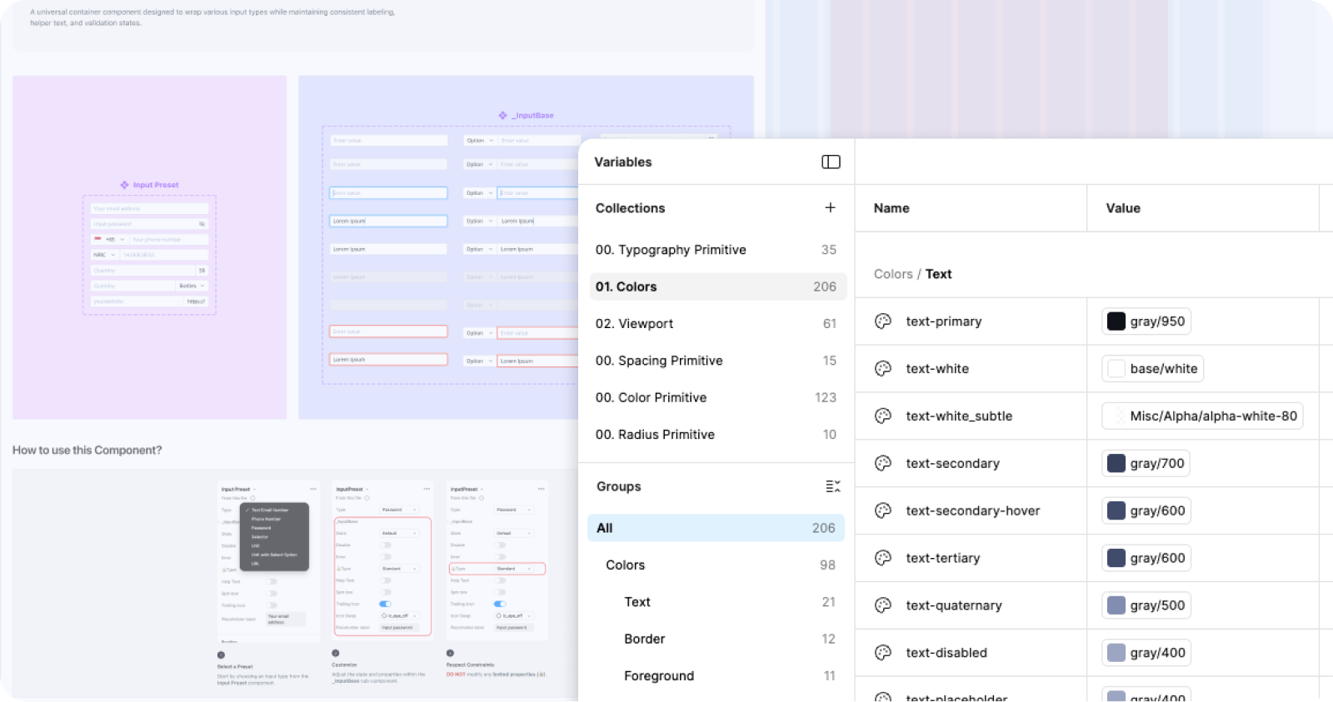This screenshot has height=702, width=1333.
Task: Click the palette icon next to text-secondary-hover
Action: click(x=883, y=510)
